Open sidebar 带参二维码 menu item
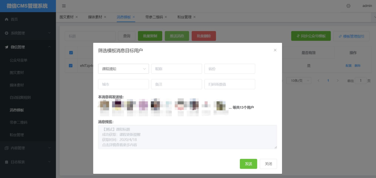This screenshot has width=376, height=178. click(28, 122)
